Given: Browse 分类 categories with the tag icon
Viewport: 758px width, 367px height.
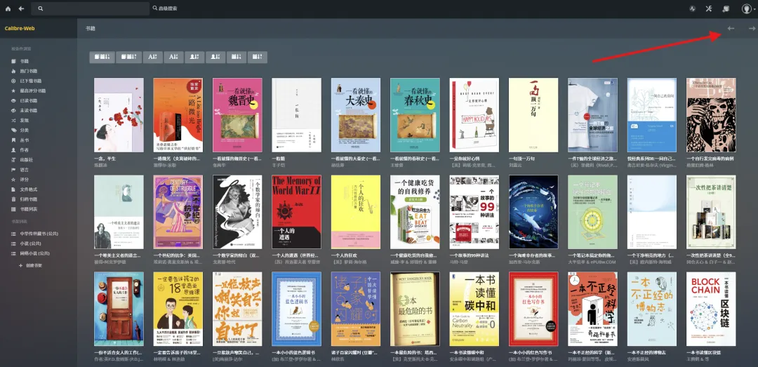Looking at the screenshot, I should pyautogui.click(x=20, y=131).
